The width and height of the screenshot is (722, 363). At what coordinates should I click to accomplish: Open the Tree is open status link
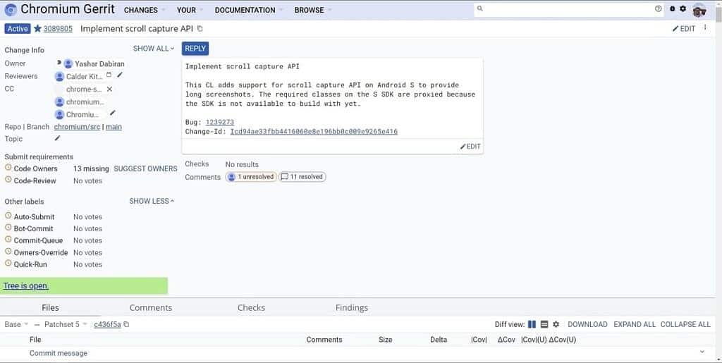(26, 285)
